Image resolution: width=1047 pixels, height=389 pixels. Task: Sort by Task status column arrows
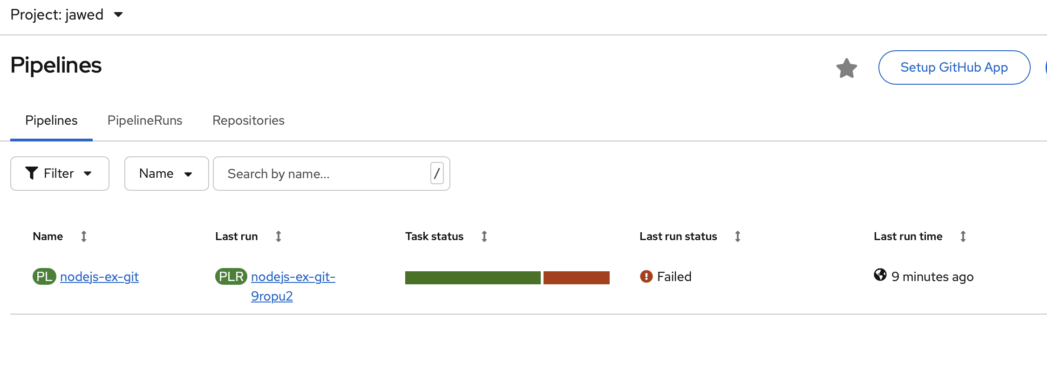coord(484,236)
